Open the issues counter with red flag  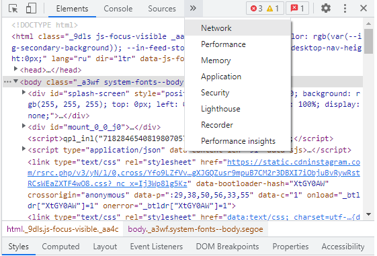tap(298, 9)
